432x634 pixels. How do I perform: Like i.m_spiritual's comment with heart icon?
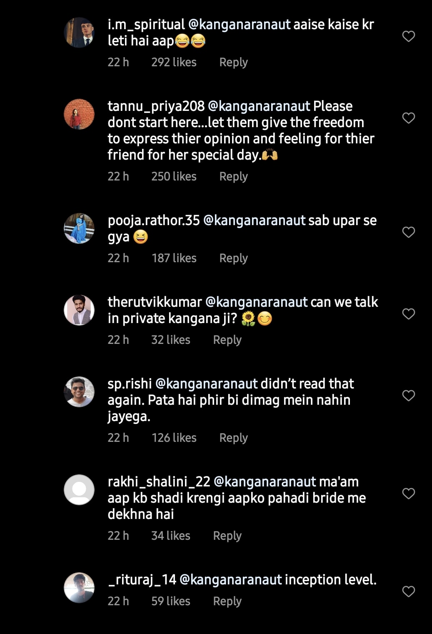[x=408, y=36]
